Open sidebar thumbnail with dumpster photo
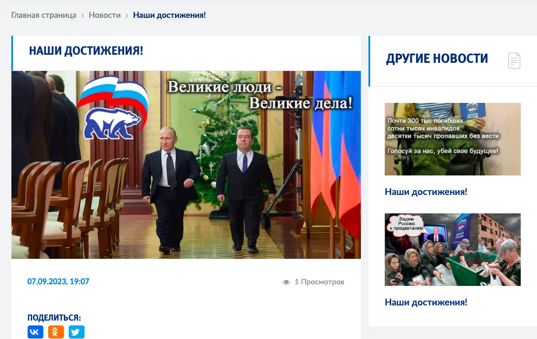Image resolution: width=537 pixels, height=339 pixels. click(452, 250)
